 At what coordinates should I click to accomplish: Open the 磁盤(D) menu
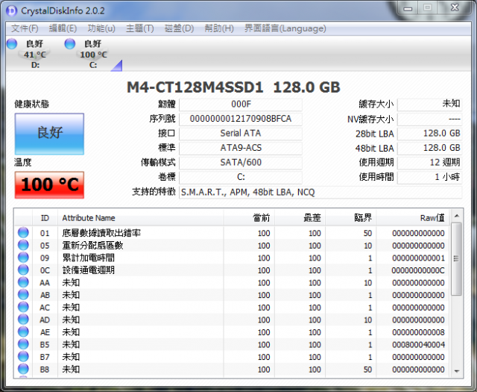(x=179, y=28)
